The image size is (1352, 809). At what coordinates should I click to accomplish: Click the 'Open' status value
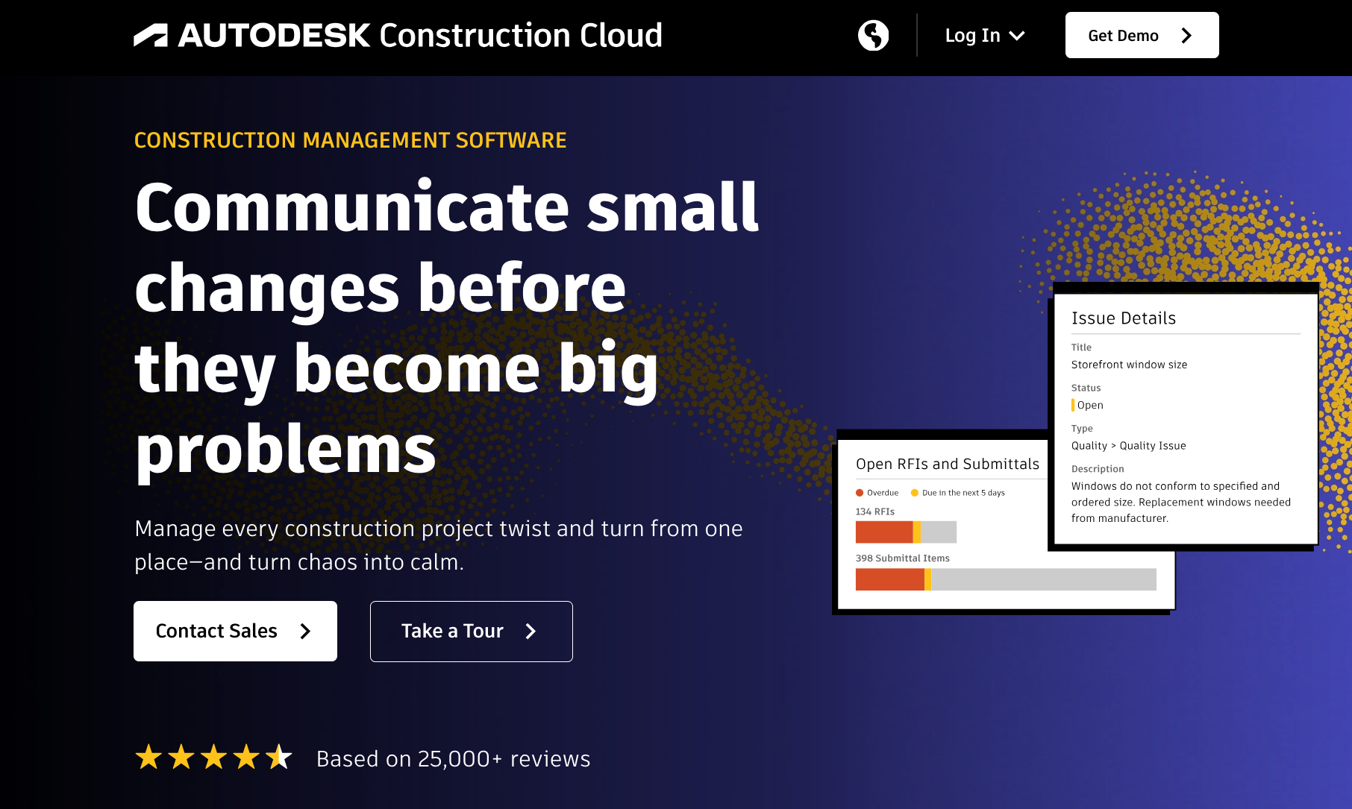(1090, 405)
